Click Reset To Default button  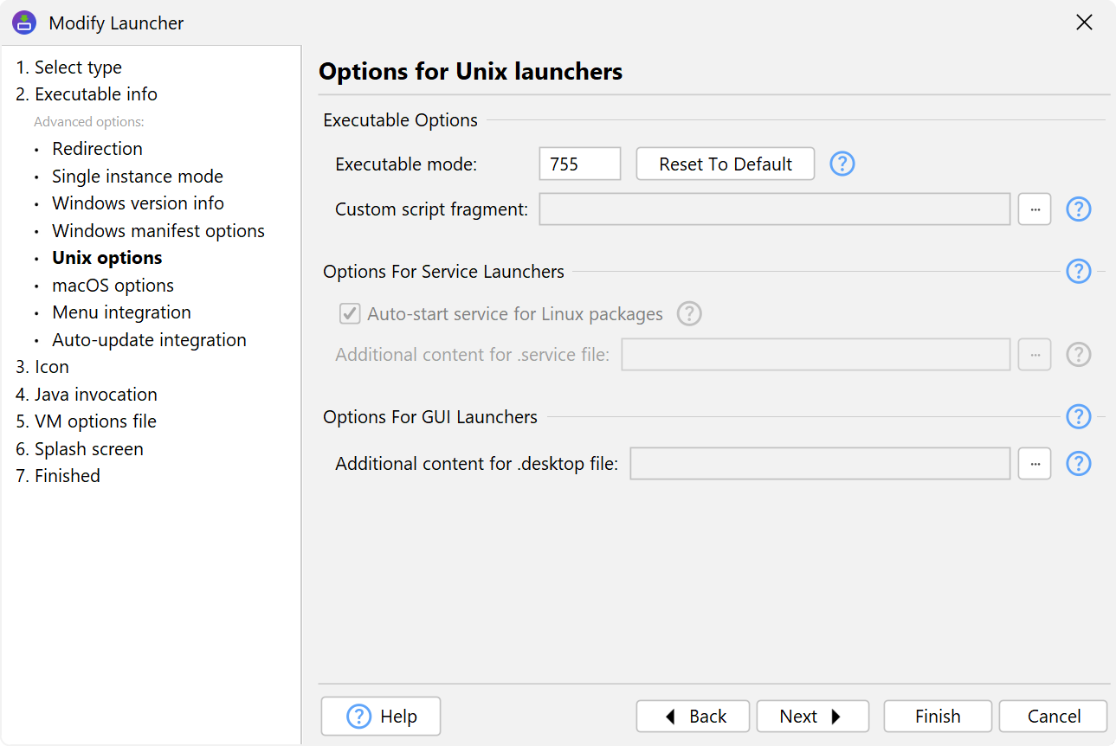pyautogui.click(x=725, y=164)
